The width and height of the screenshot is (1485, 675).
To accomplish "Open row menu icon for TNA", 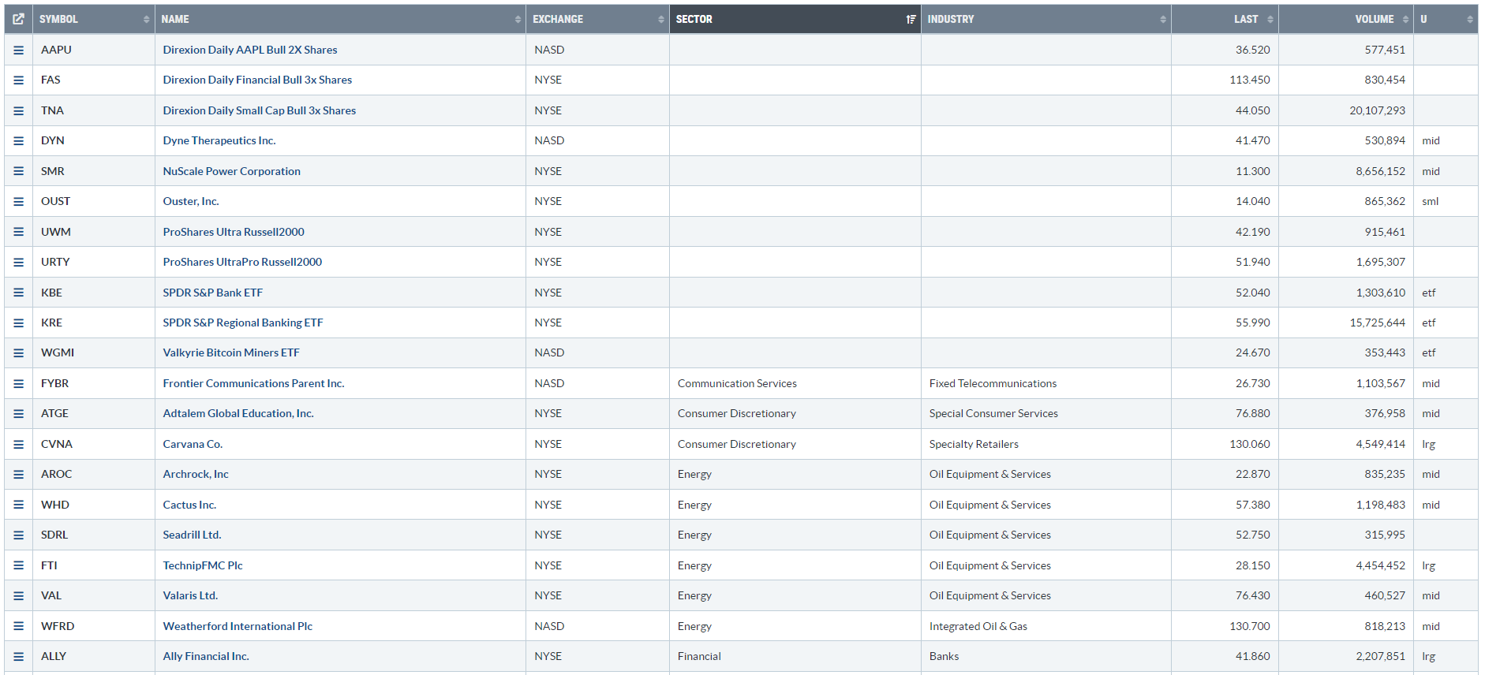I will point(18,110).
